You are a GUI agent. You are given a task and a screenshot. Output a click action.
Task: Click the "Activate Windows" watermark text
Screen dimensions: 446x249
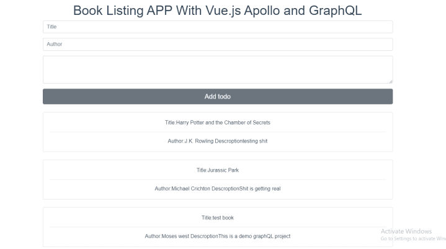(406, 231)
